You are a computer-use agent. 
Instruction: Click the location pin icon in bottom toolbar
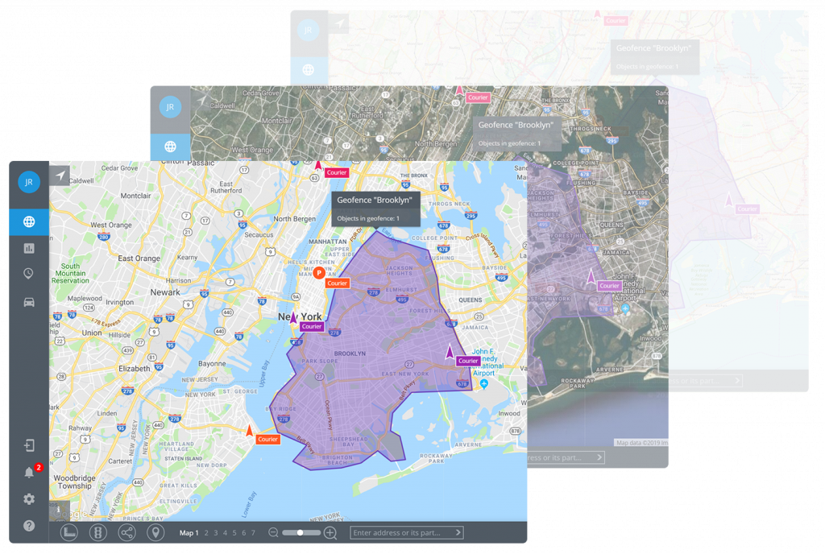point(155,533)
